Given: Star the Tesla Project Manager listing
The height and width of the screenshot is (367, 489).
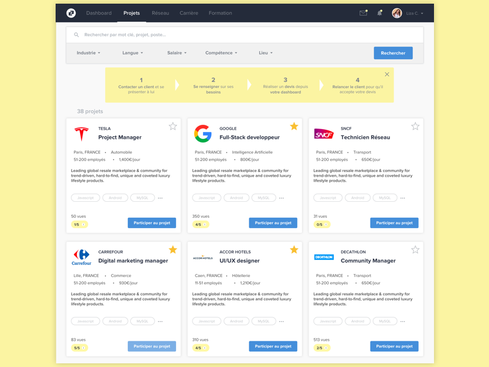Looking at the screenshot, I should (x=173, y=126).
